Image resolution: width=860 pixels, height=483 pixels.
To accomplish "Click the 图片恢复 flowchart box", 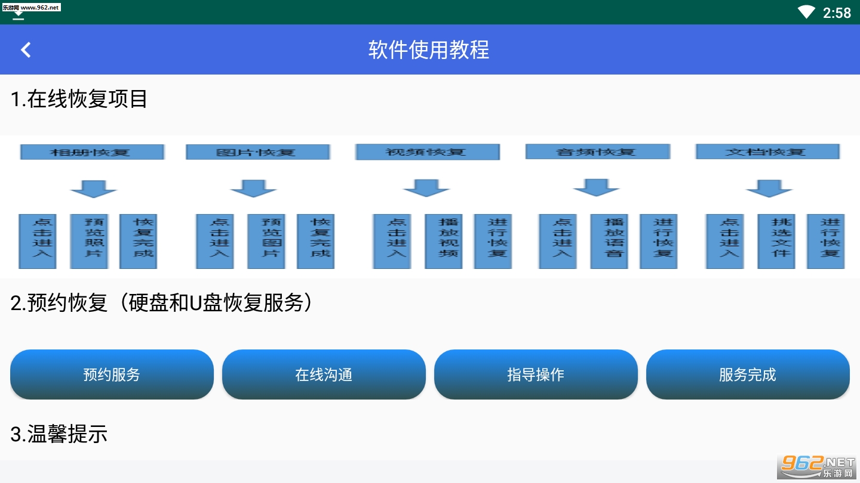I will point(257,151).
